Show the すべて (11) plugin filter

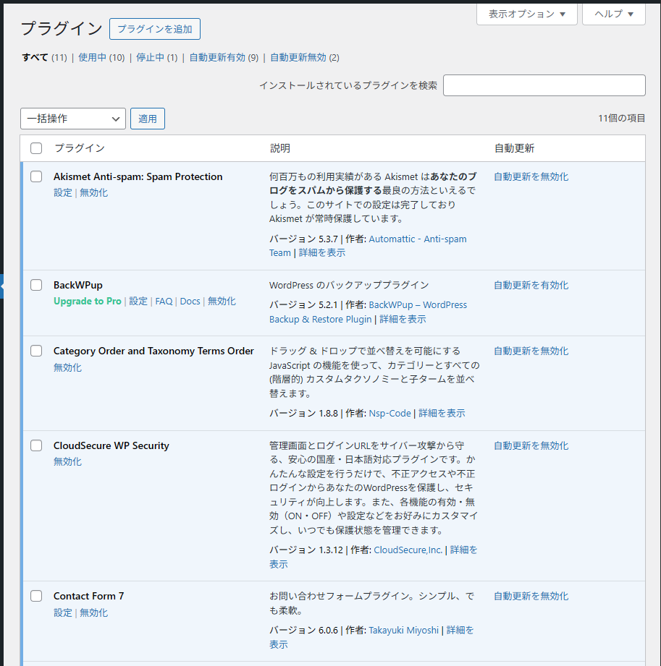click(x=44, y=57)
